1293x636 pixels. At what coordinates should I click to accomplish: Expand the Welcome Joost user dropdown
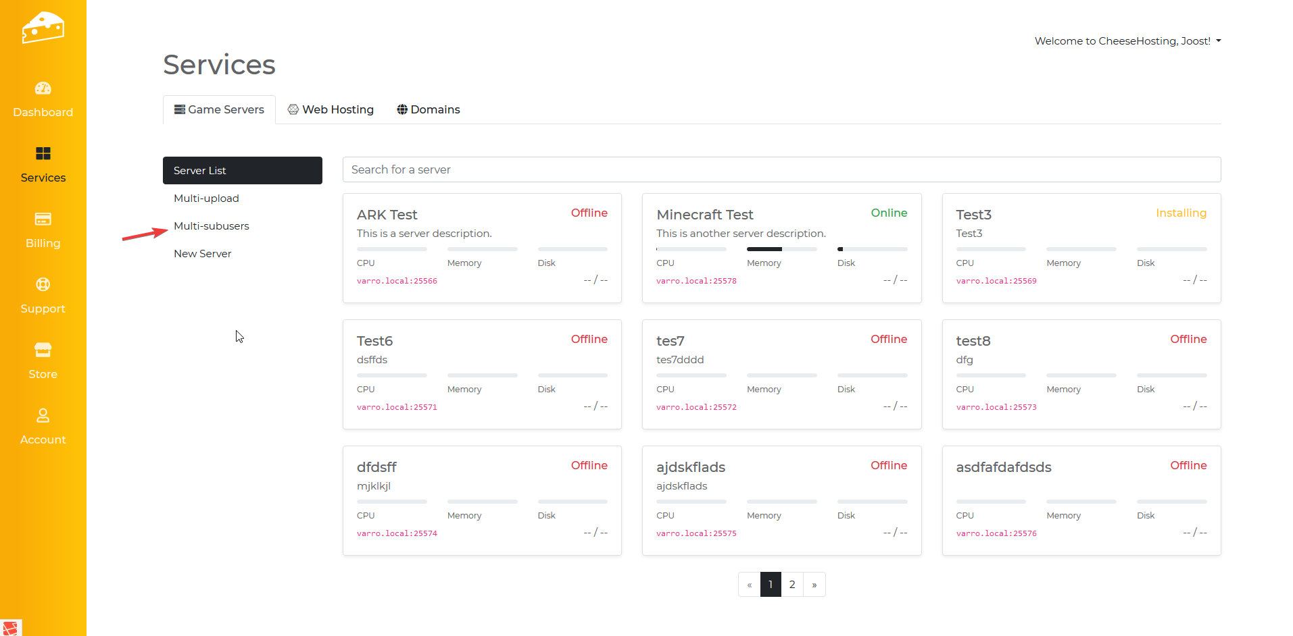point(1127,41)
